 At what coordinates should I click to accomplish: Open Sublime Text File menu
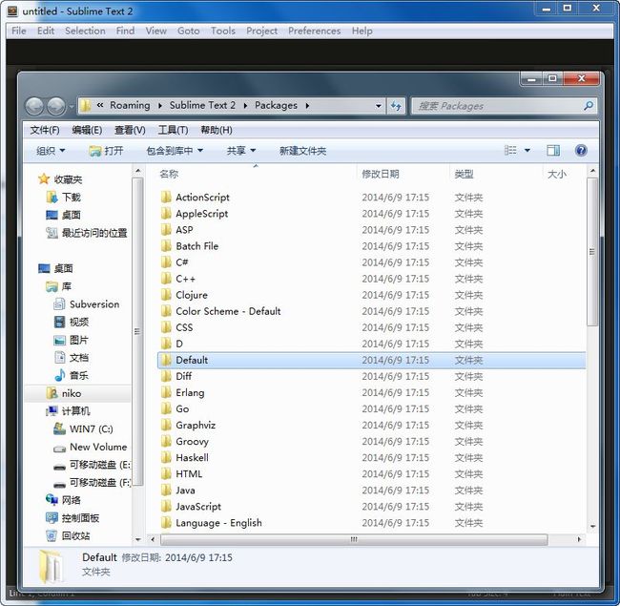pyautogui.click(x=19, y=31)
